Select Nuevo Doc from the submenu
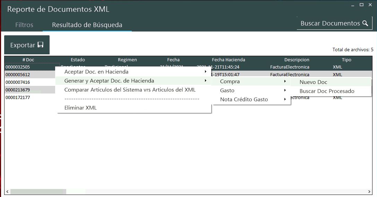 313,82
